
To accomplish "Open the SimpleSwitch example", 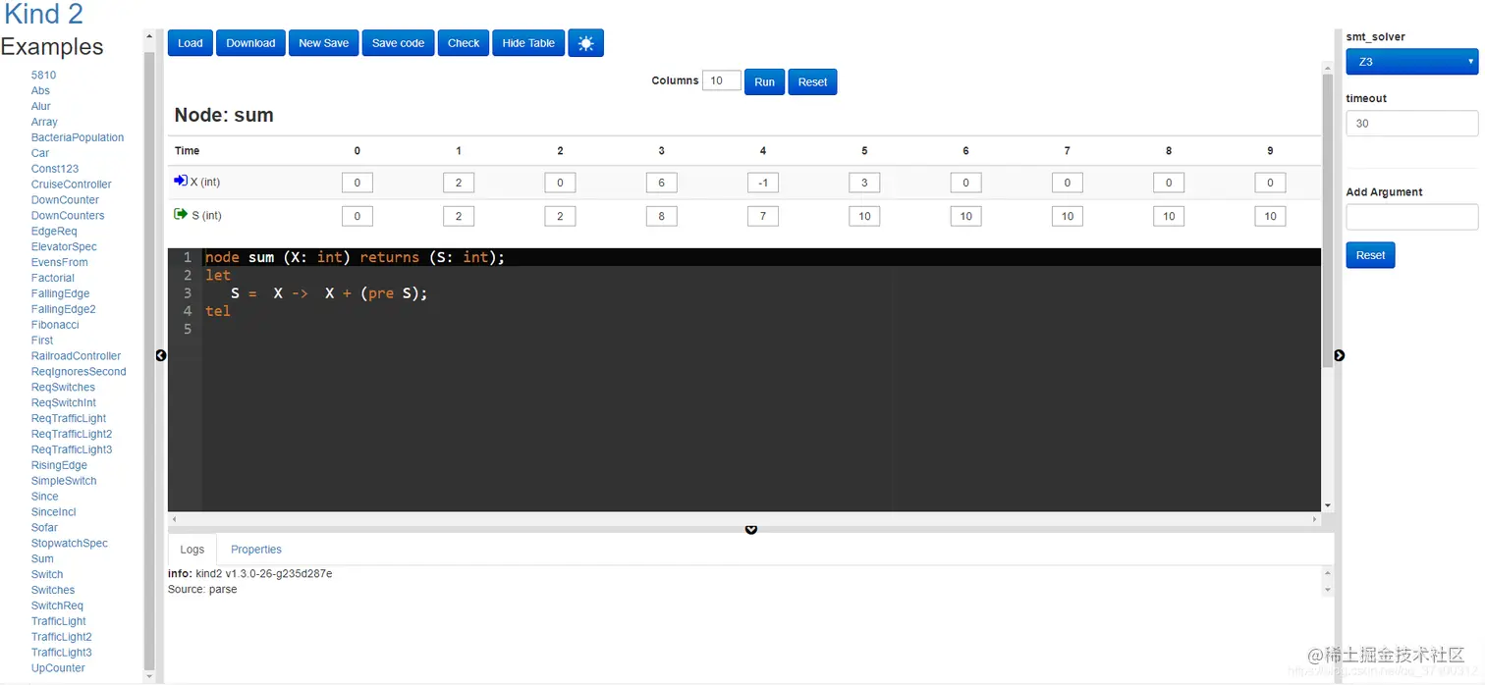I will click(64, 481).
